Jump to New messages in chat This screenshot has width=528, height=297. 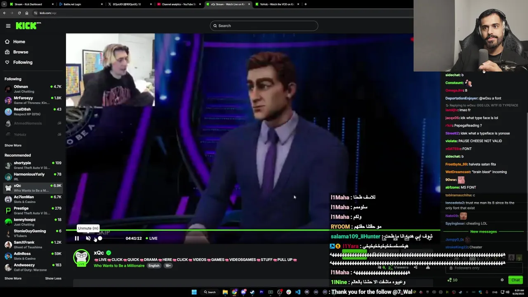[483, 231]
